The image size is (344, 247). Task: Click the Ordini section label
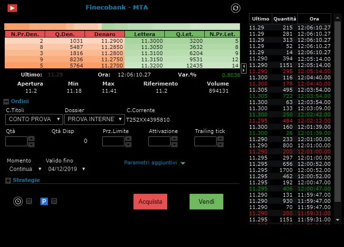click(20, 101)
